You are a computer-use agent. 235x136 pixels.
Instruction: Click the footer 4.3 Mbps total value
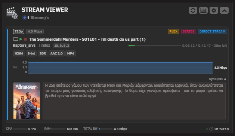[x=120, y=129]
